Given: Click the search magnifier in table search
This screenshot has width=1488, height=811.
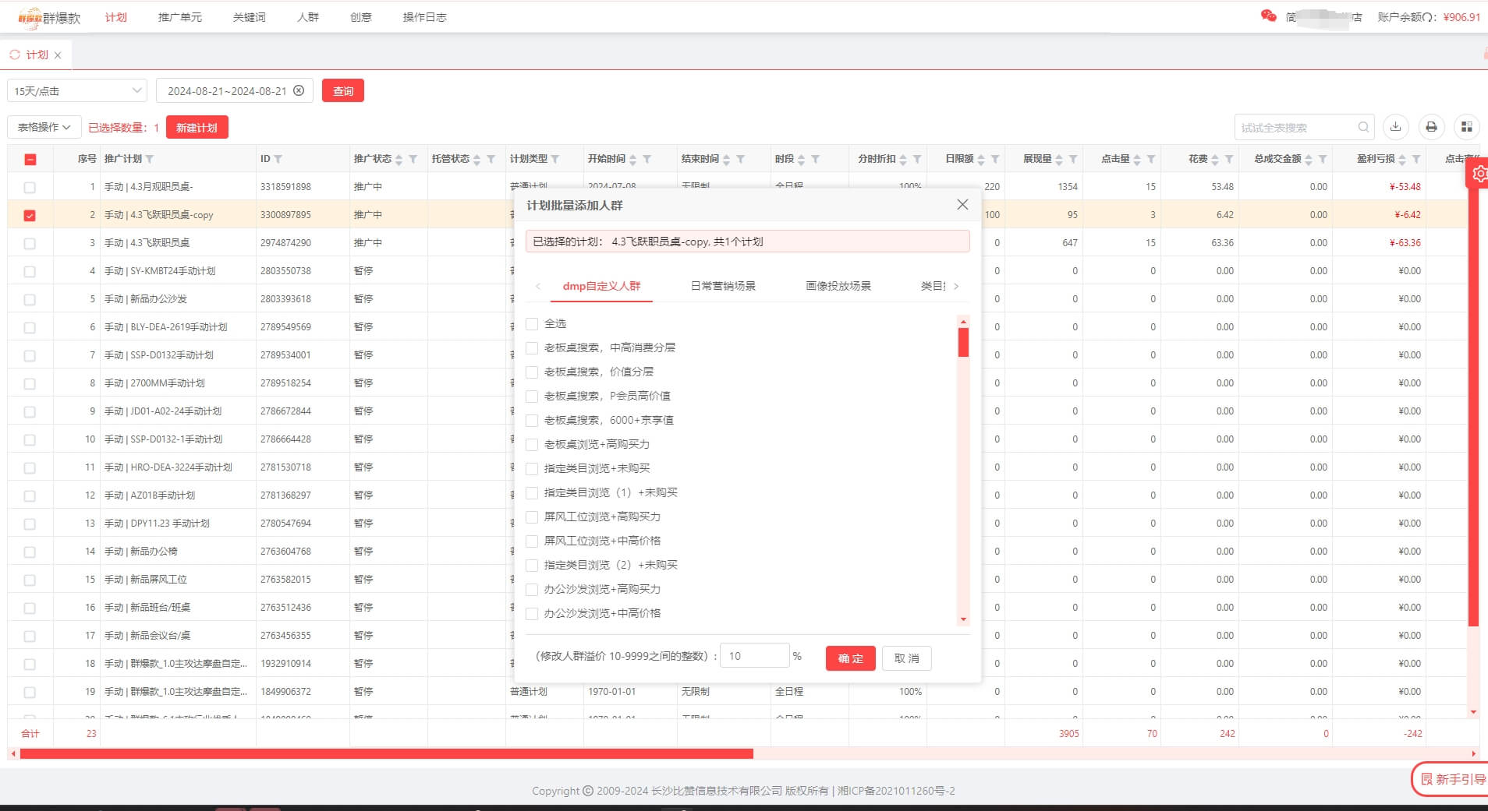Looking at the screenshot, I should pos(1363,127).
